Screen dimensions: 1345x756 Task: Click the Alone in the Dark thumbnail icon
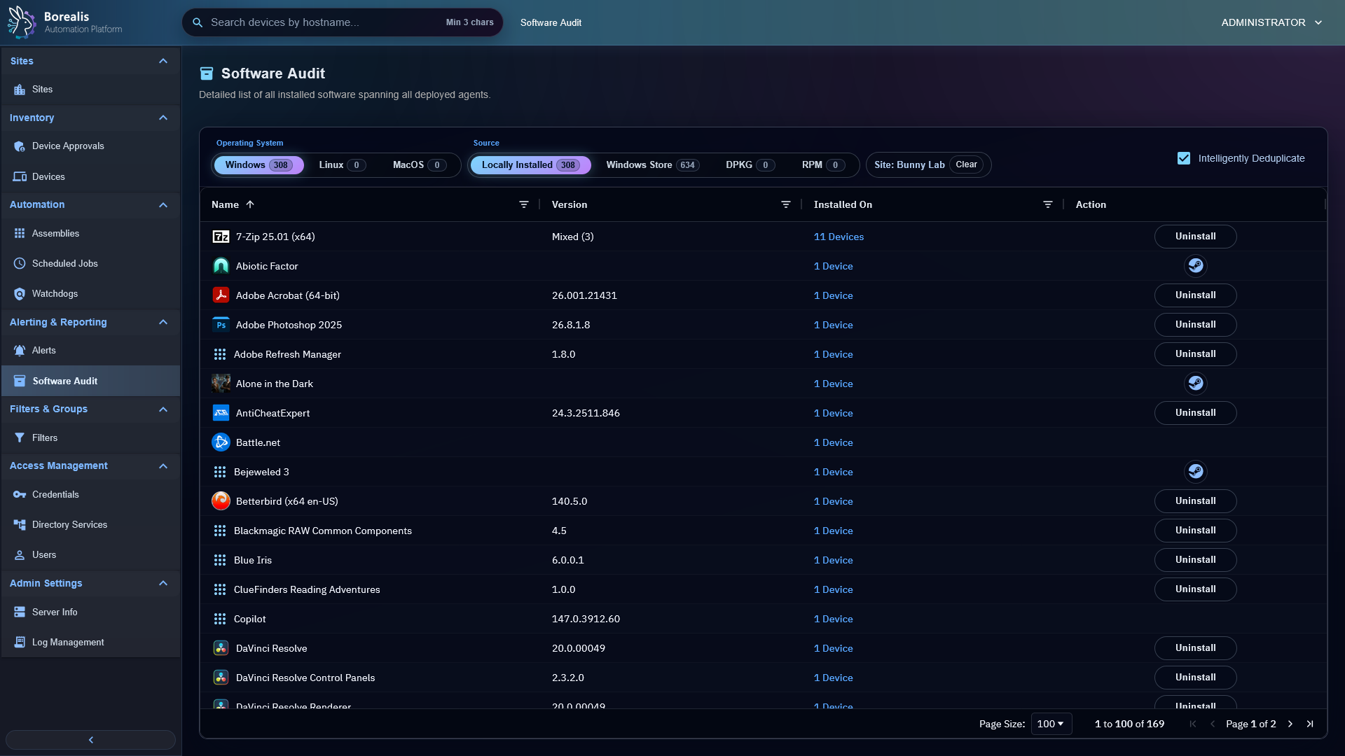(x=221, y=384)
